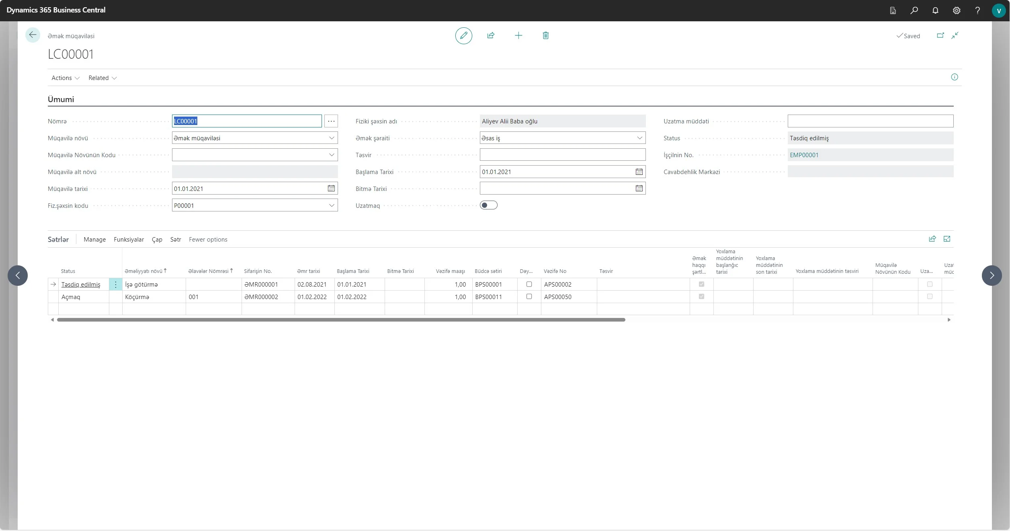Open calendar picker for Bitmə Tarixi
The width and height of the screenshot is (1010, 531).
pyautogui.click(x=639, y=189)
